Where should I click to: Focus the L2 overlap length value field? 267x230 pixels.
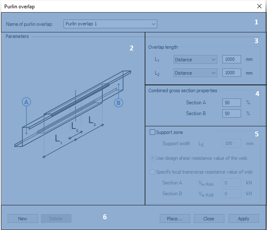click(232, 73)
